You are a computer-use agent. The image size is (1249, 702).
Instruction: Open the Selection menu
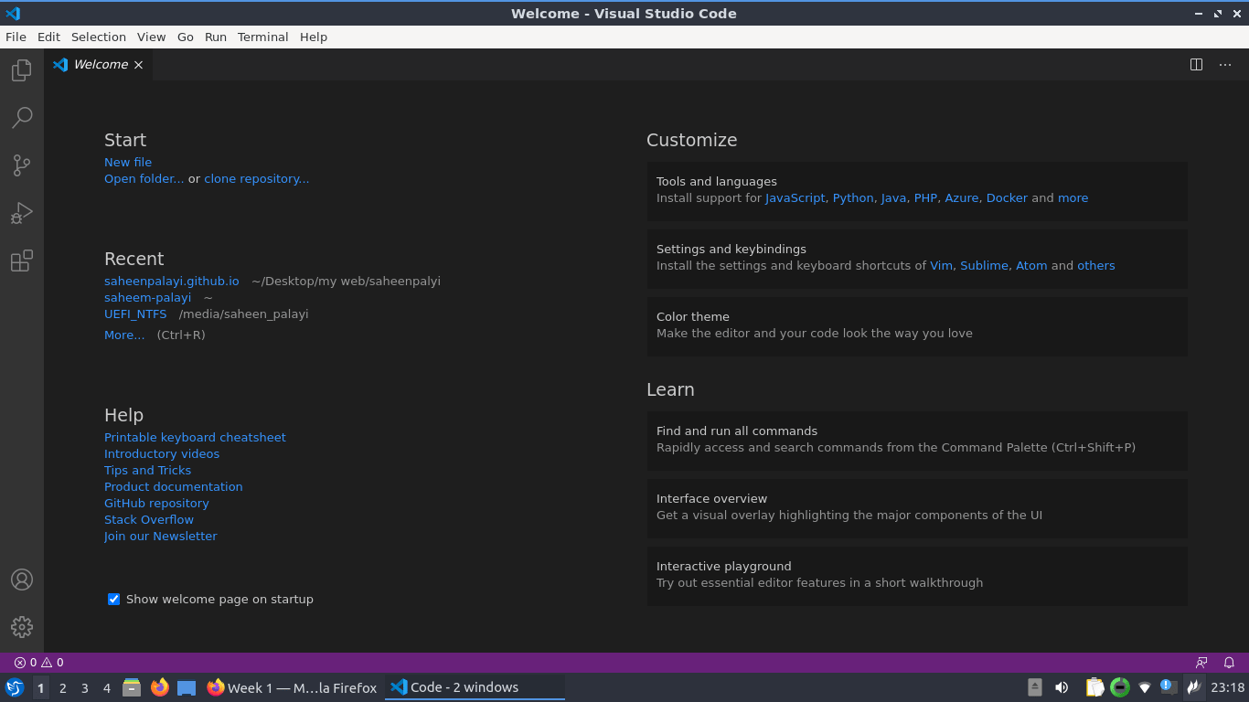99,37
